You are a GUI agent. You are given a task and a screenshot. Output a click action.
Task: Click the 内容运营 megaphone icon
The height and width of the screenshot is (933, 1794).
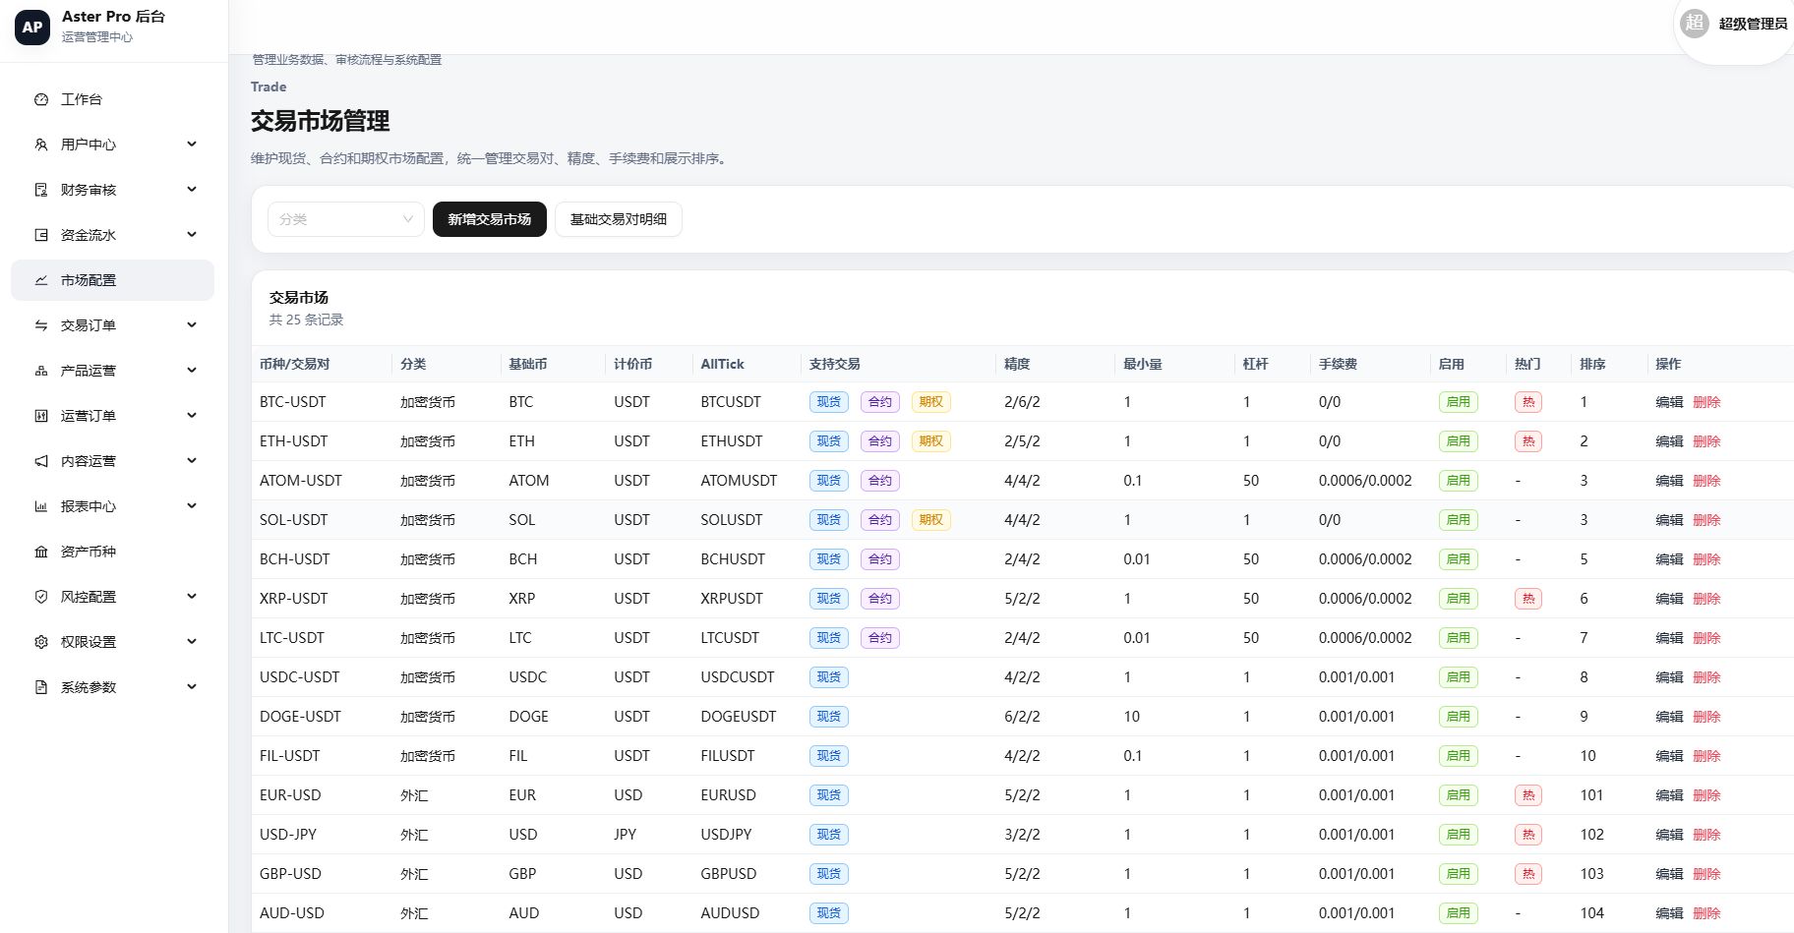41,461
